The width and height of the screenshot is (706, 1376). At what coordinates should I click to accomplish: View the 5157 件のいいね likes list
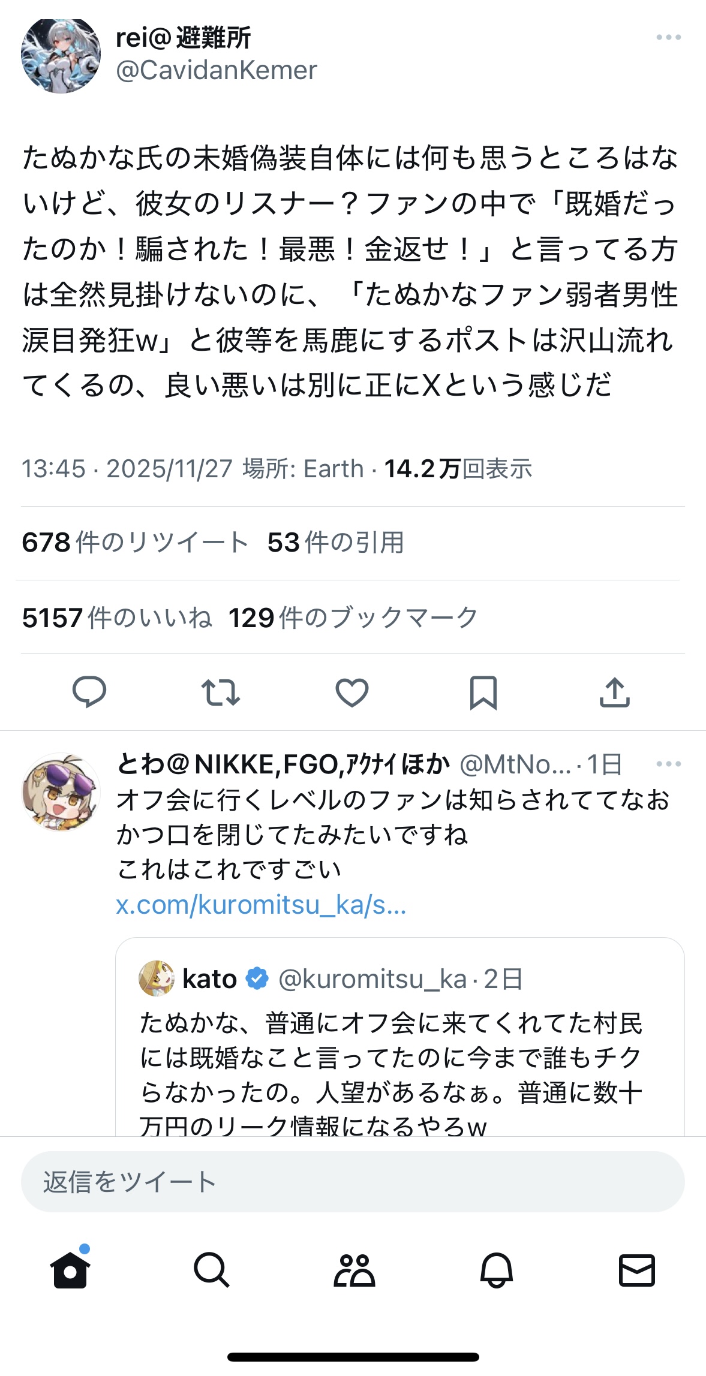coord(117,618)
